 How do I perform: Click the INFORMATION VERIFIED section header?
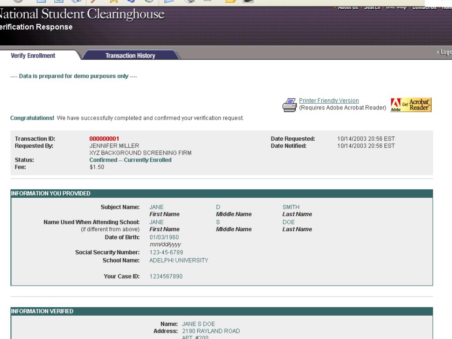pos(222,311)
